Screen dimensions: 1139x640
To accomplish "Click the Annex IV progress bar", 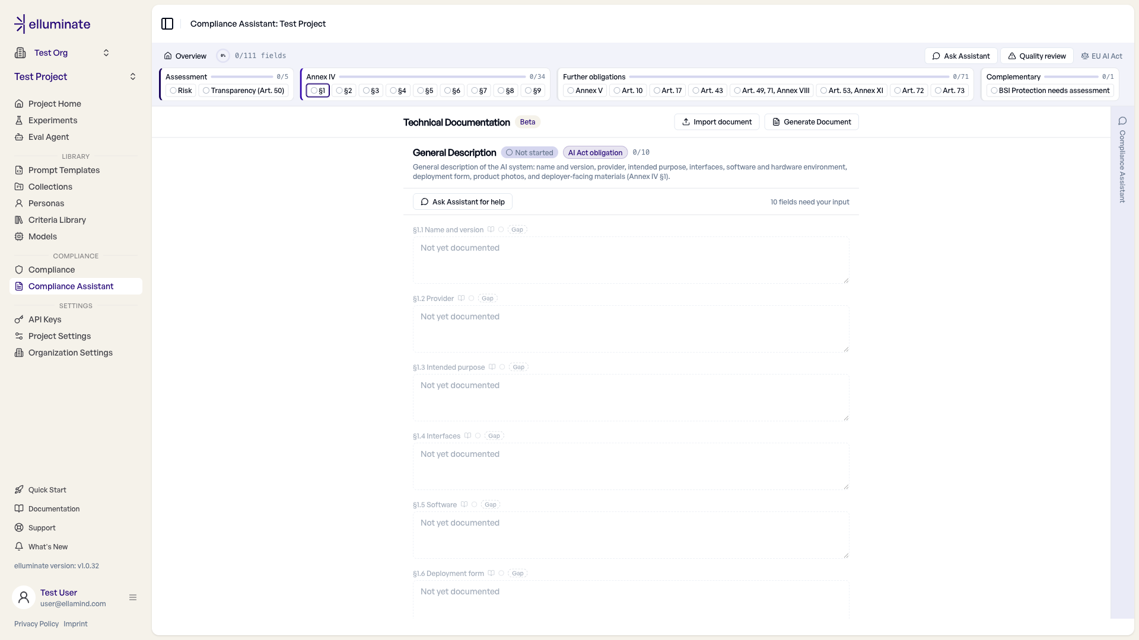I will (x=432, y=77).
